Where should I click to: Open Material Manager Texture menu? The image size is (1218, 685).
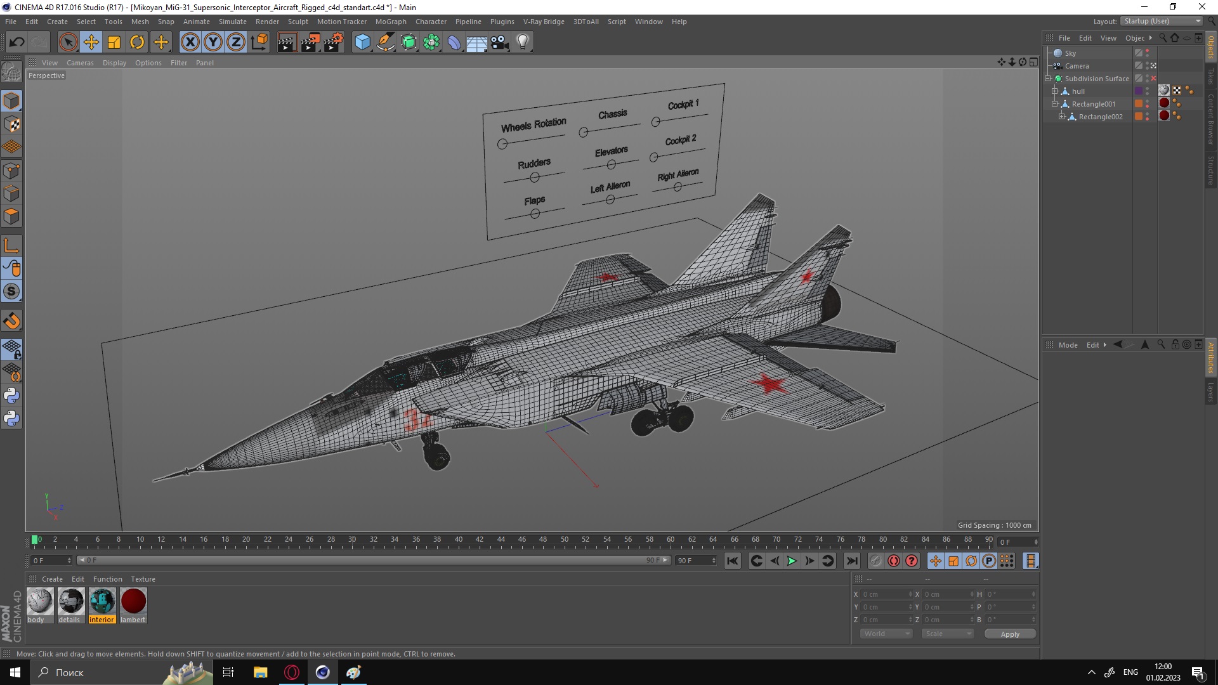click(x=143, y=579)
